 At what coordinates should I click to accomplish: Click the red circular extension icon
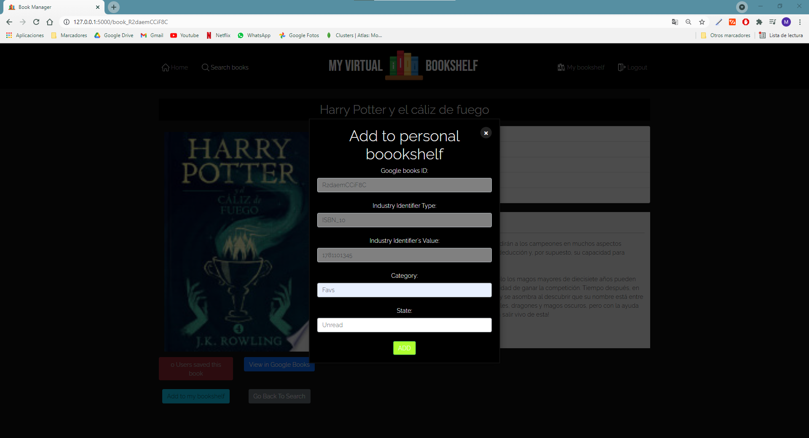746,22
